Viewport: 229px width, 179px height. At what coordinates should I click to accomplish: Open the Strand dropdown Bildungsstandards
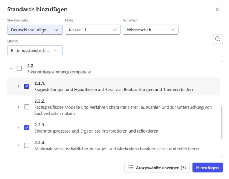click(x=35, y=50)
